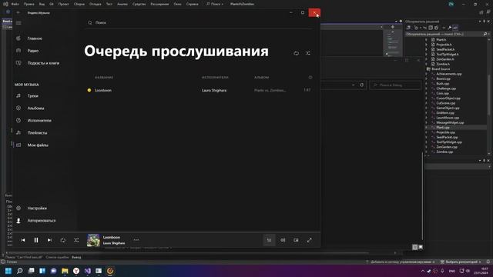Open Yandex Browser from taskbar

click(76, 271)
